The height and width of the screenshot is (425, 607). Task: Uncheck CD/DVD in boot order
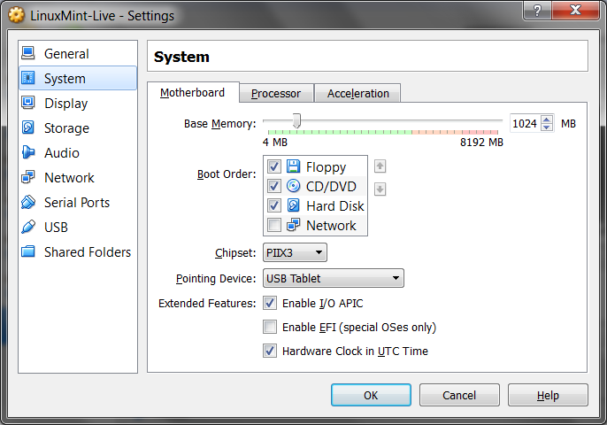pyautogui.click(x=274, y=186)
